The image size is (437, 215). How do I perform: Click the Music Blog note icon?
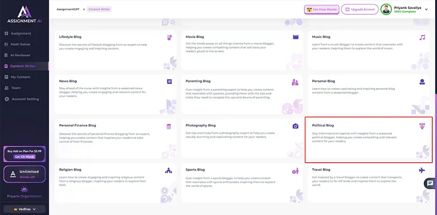point(422,37)
